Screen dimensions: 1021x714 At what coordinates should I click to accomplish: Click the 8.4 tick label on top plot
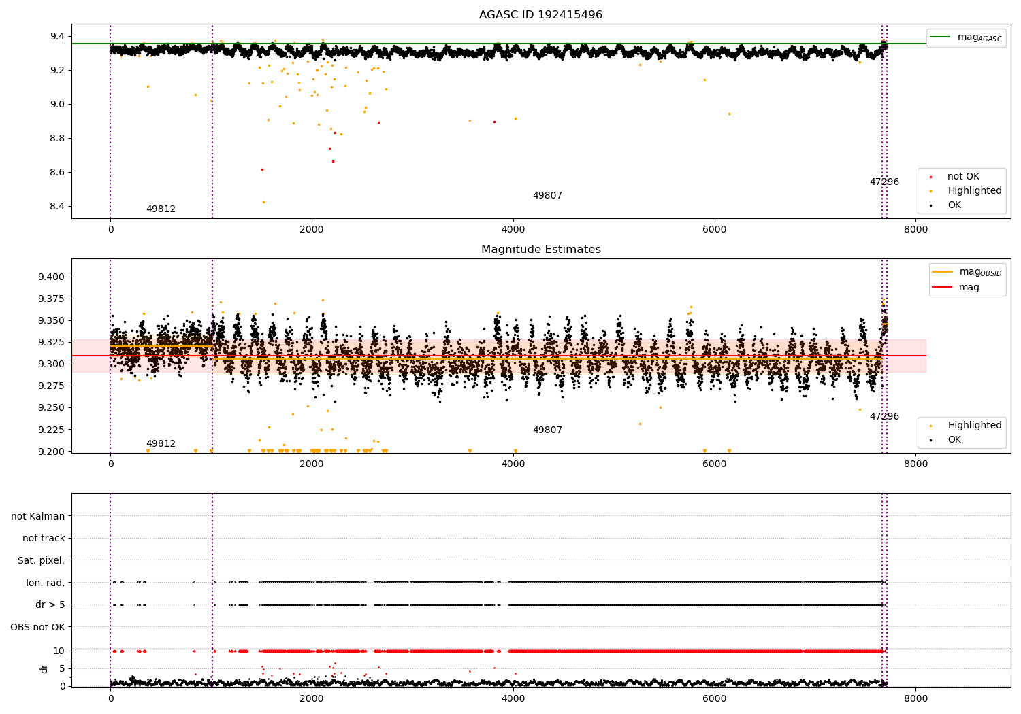pyautogui.click(x=56, y=207)
